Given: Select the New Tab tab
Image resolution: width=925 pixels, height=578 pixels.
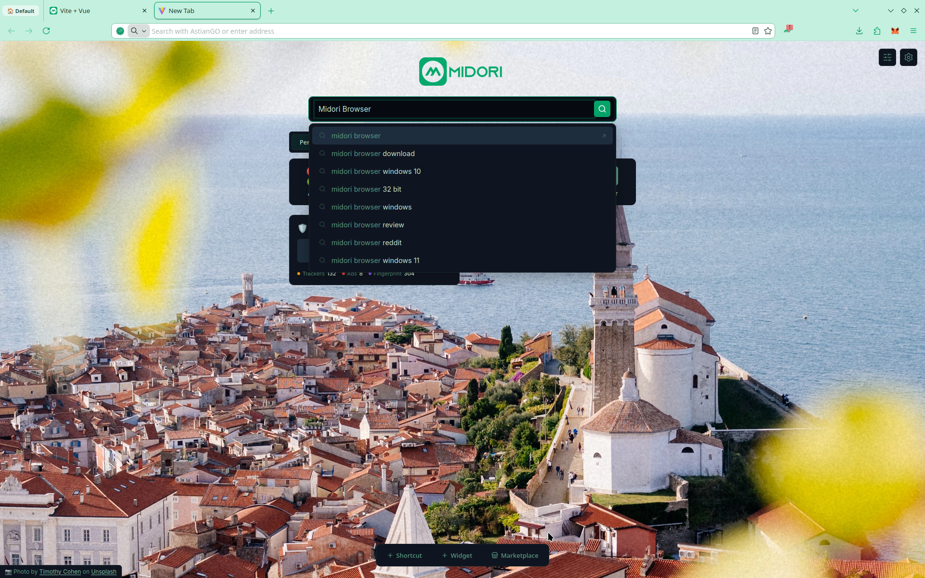Looking at the screenshot, I should [207, 11].
